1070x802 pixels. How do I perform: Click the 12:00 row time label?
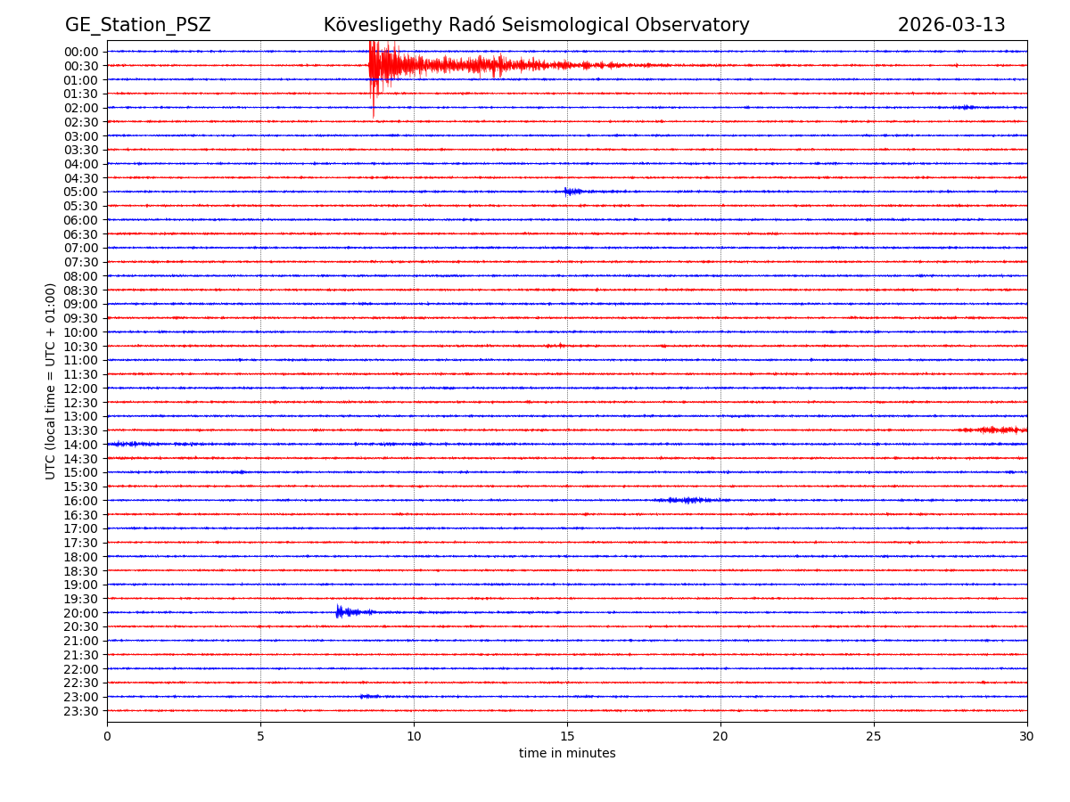pos(81,389)
